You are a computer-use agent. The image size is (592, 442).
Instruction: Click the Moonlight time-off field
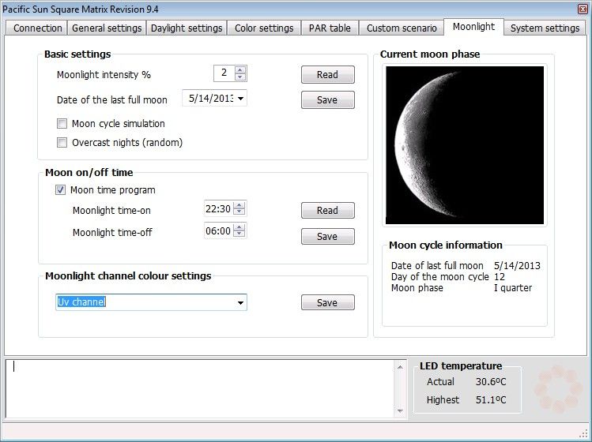tap(219, 230)
